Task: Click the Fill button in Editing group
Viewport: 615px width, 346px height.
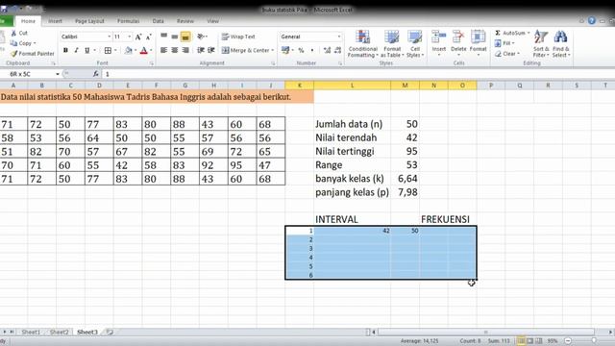Action: 504,43
